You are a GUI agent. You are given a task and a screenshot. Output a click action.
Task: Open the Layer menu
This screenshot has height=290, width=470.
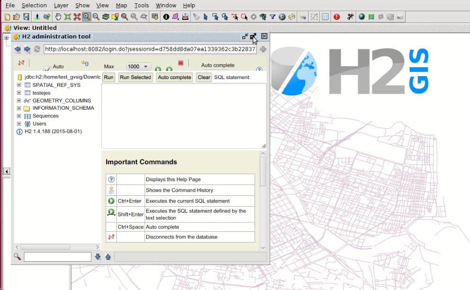click(x=61, y=5)
